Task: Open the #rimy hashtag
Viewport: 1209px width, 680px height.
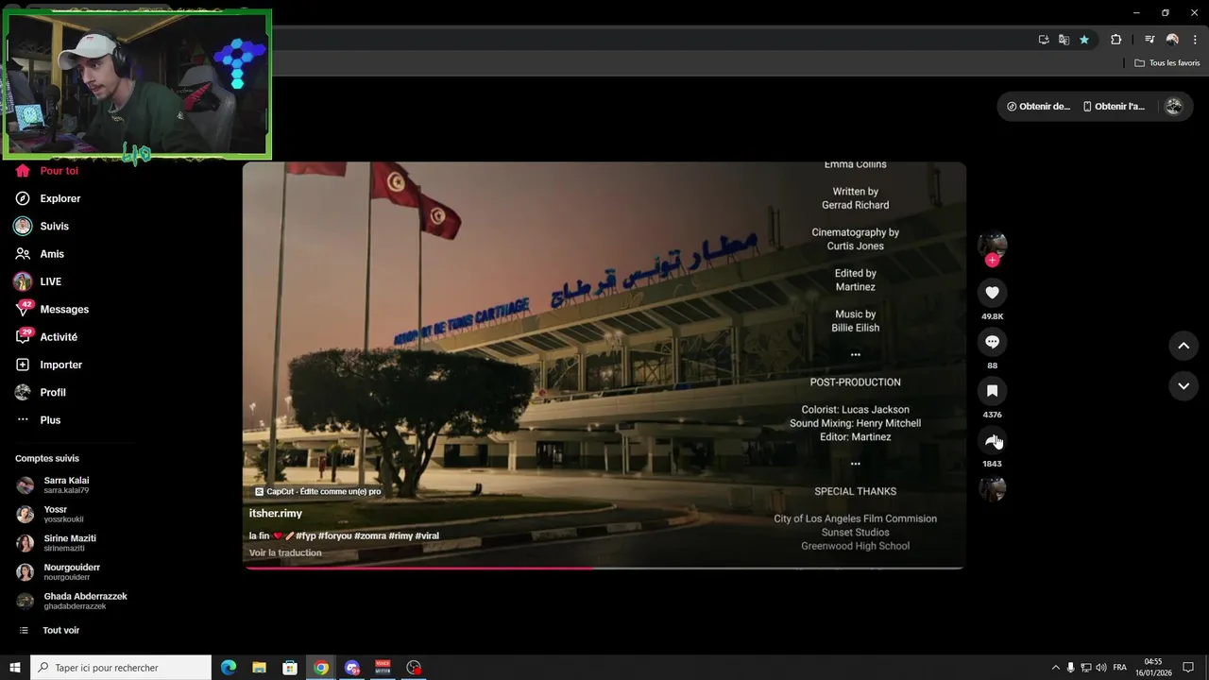Action: [x=400, y=536]
